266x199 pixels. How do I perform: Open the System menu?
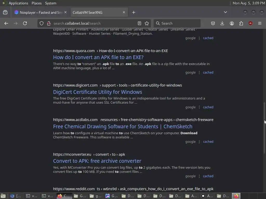pyautogui.click(x=51, y=3)
